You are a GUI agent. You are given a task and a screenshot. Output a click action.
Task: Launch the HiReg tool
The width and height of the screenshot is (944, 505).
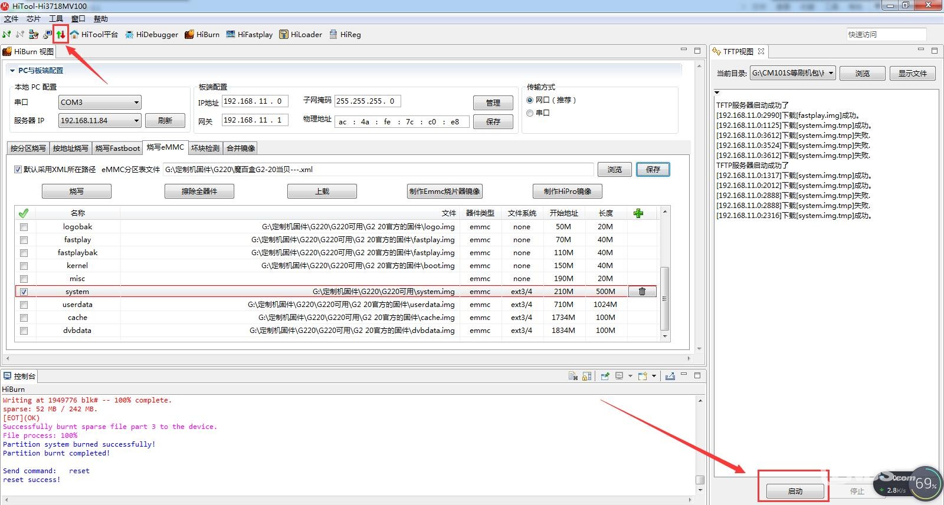click(x=345, y=34)
